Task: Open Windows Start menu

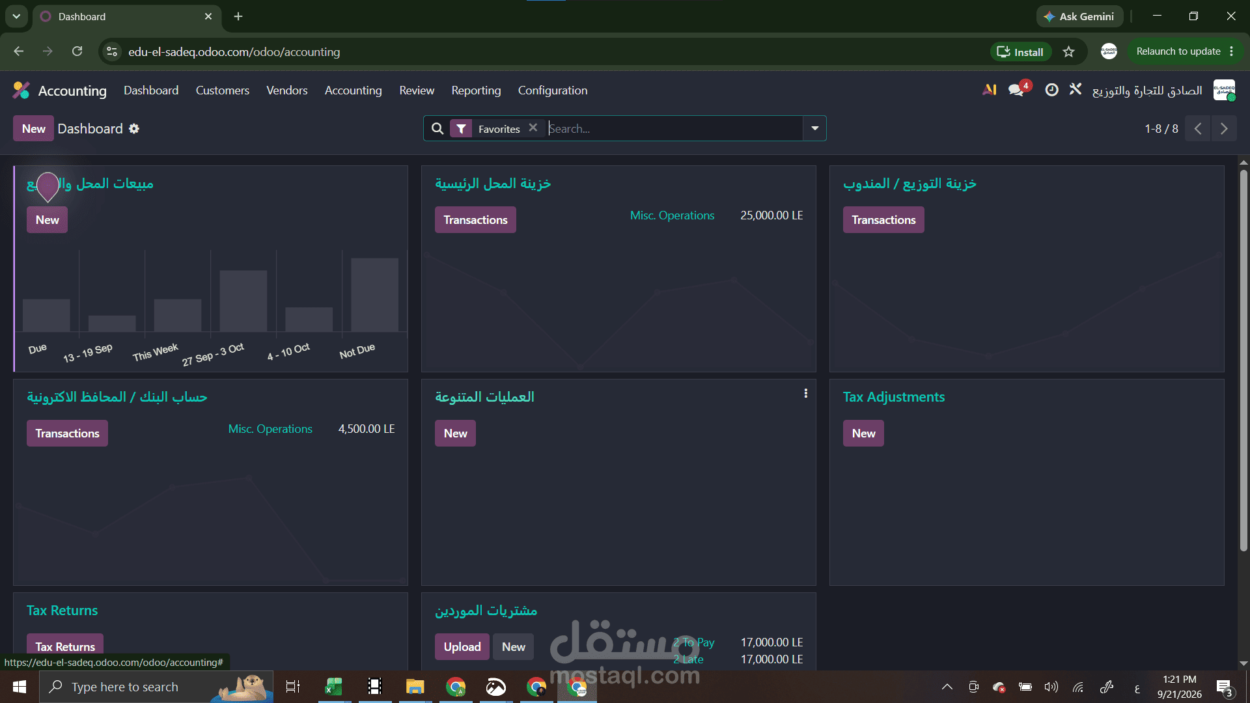Action: tap(20, 687)
